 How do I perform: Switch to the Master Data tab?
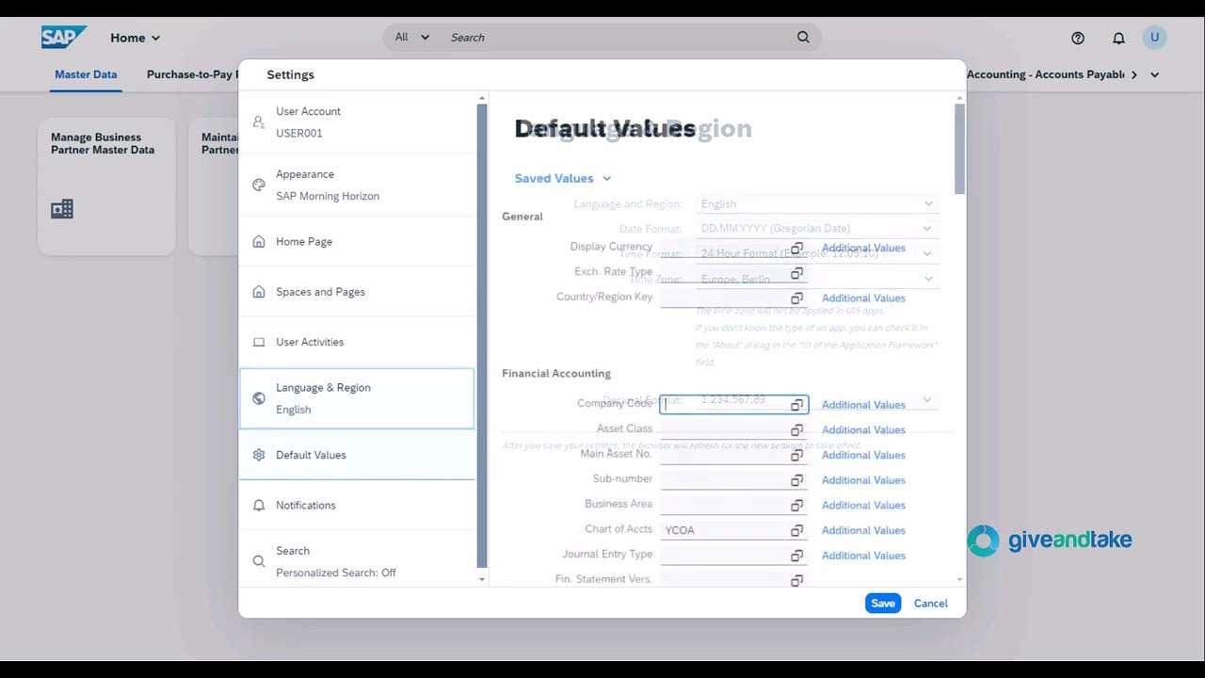(86, 74)
